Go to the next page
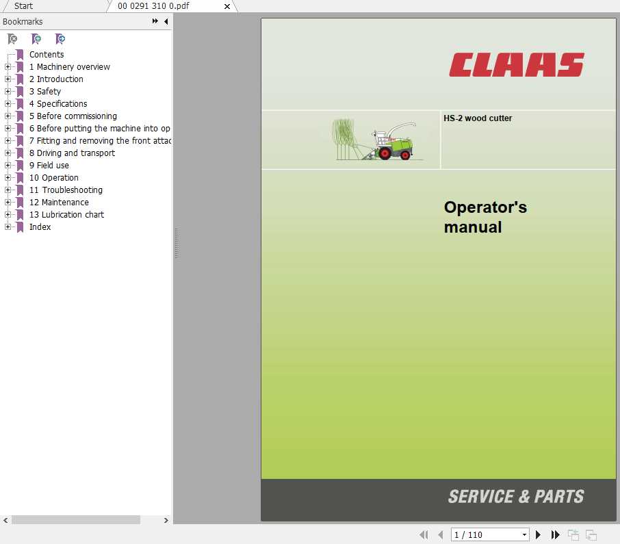620x544 pixels. click(x=538, y=534)
